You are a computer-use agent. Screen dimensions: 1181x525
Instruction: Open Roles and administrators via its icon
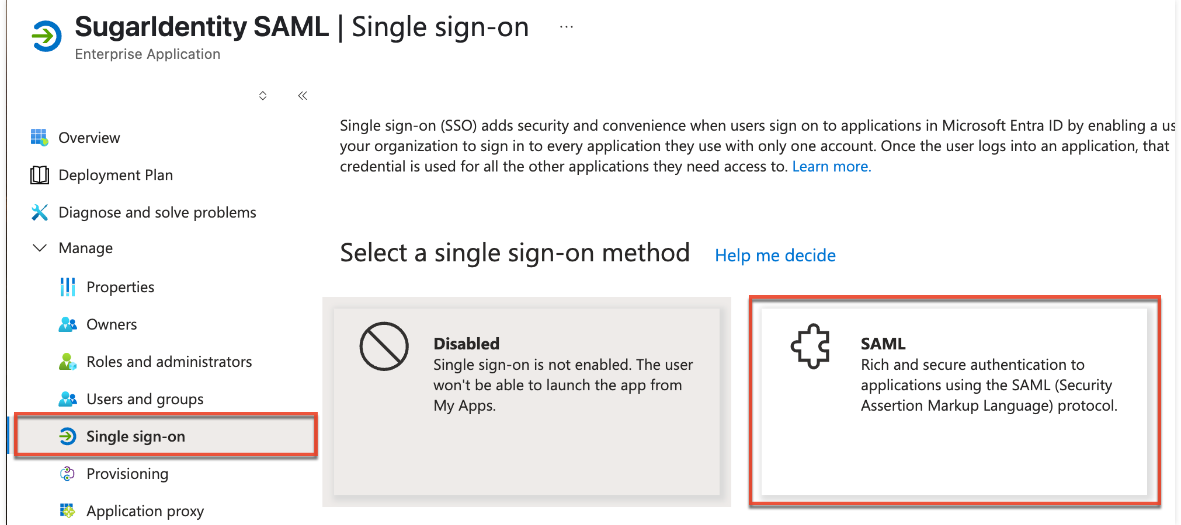click(x=68, y=362)
